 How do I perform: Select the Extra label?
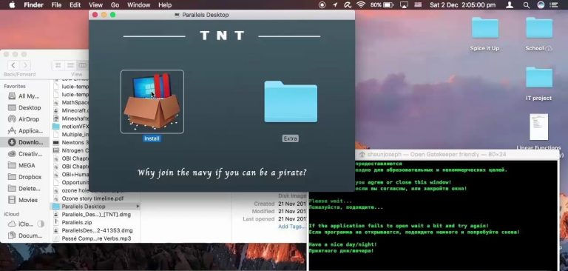(x=291, y=138)
